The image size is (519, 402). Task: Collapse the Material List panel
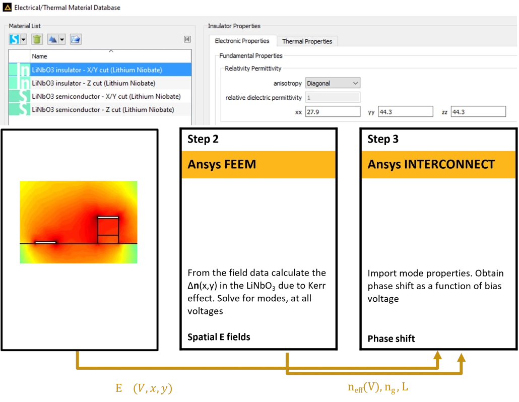click(187, 39)
